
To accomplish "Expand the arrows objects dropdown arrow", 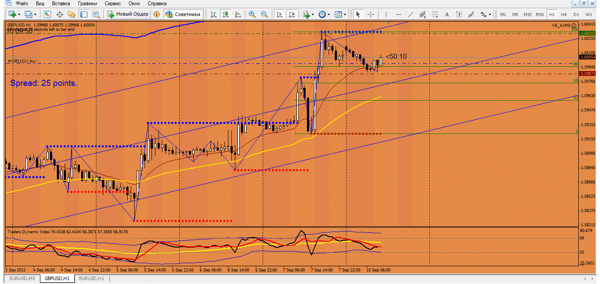I will [490, 14].
